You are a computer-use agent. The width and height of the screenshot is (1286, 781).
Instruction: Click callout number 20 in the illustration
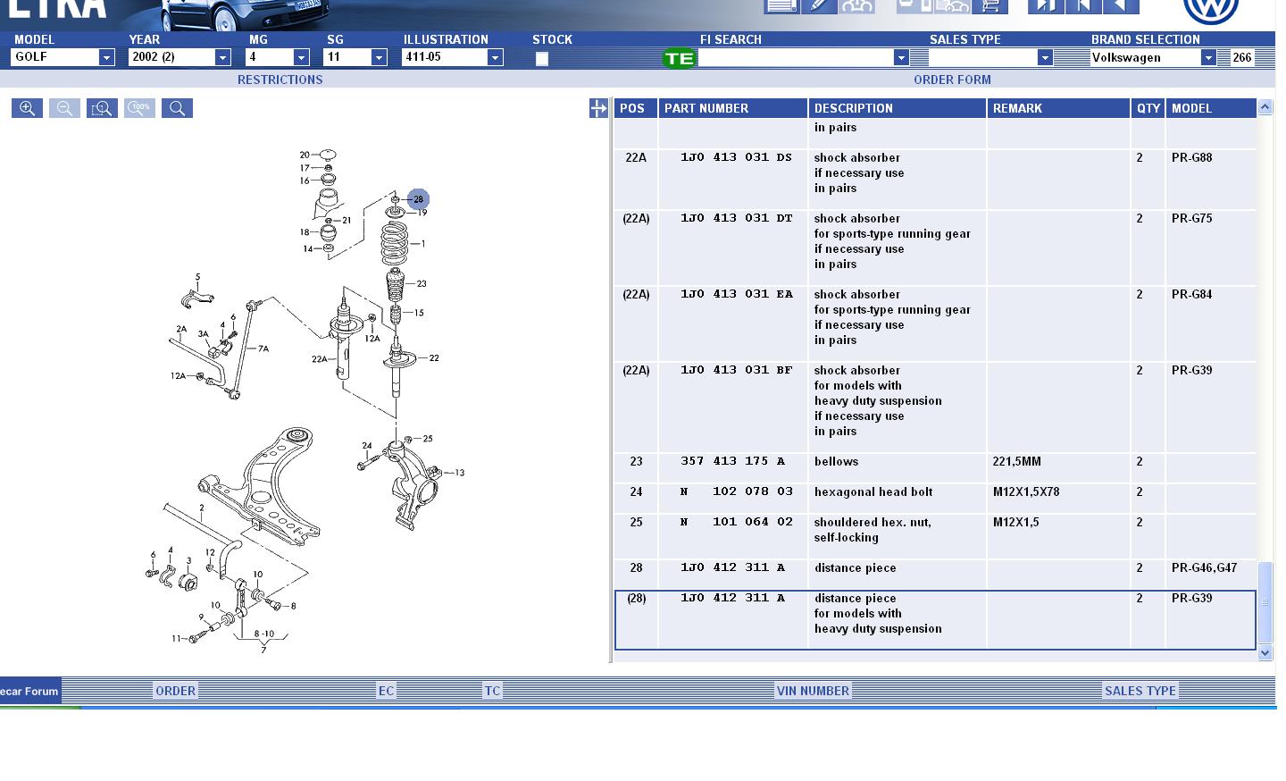pyautogui.click(x=305, y=155)
